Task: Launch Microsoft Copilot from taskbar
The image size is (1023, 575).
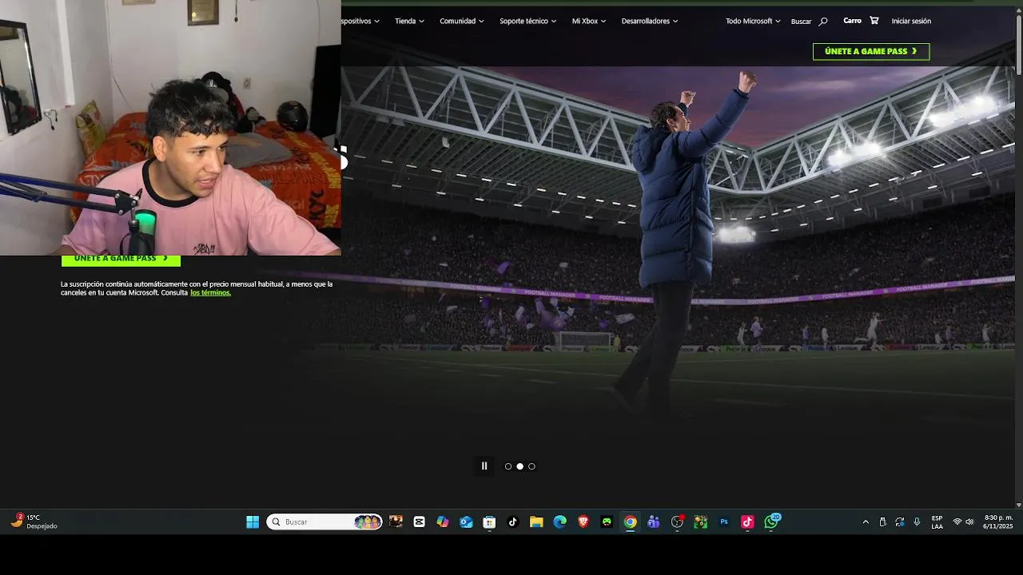Action: (x=442, y=522)
